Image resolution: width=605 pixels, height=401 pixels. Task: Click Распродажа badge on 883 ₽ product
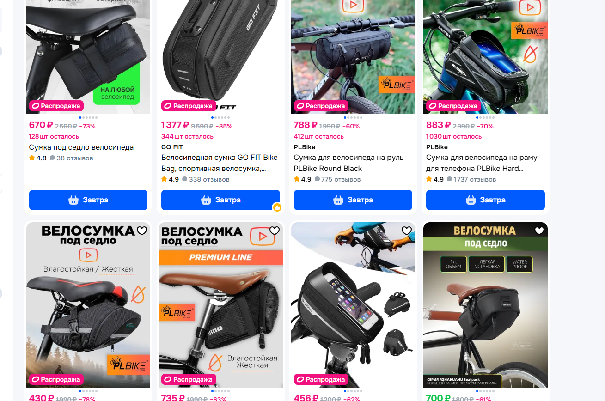453,106
